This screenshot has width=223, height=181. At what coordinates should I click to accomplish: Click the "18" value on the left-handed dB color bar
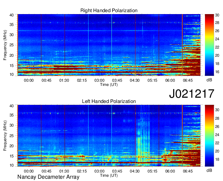[217, 159]
